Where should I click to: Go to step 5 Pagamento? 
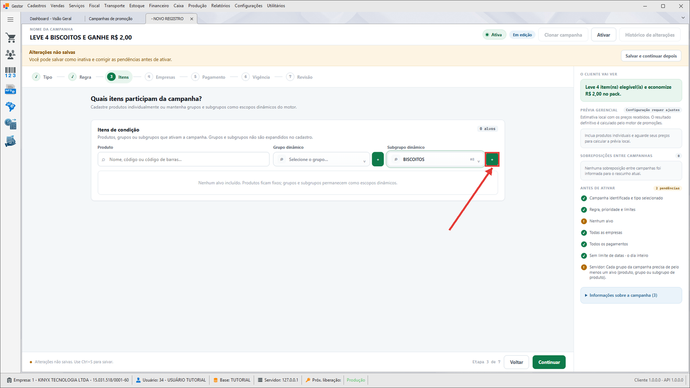click(x=209, y=77)
